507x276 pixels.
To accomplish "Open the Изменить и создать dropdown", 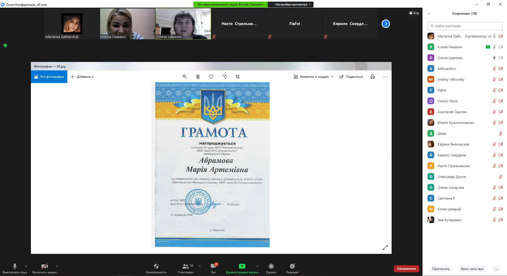I will click(314, 77).
